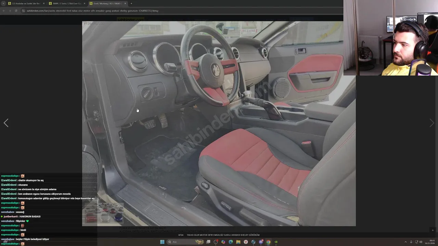Switch to Chrome in the taskbar

pyautogui.click(x=268, y=242)
